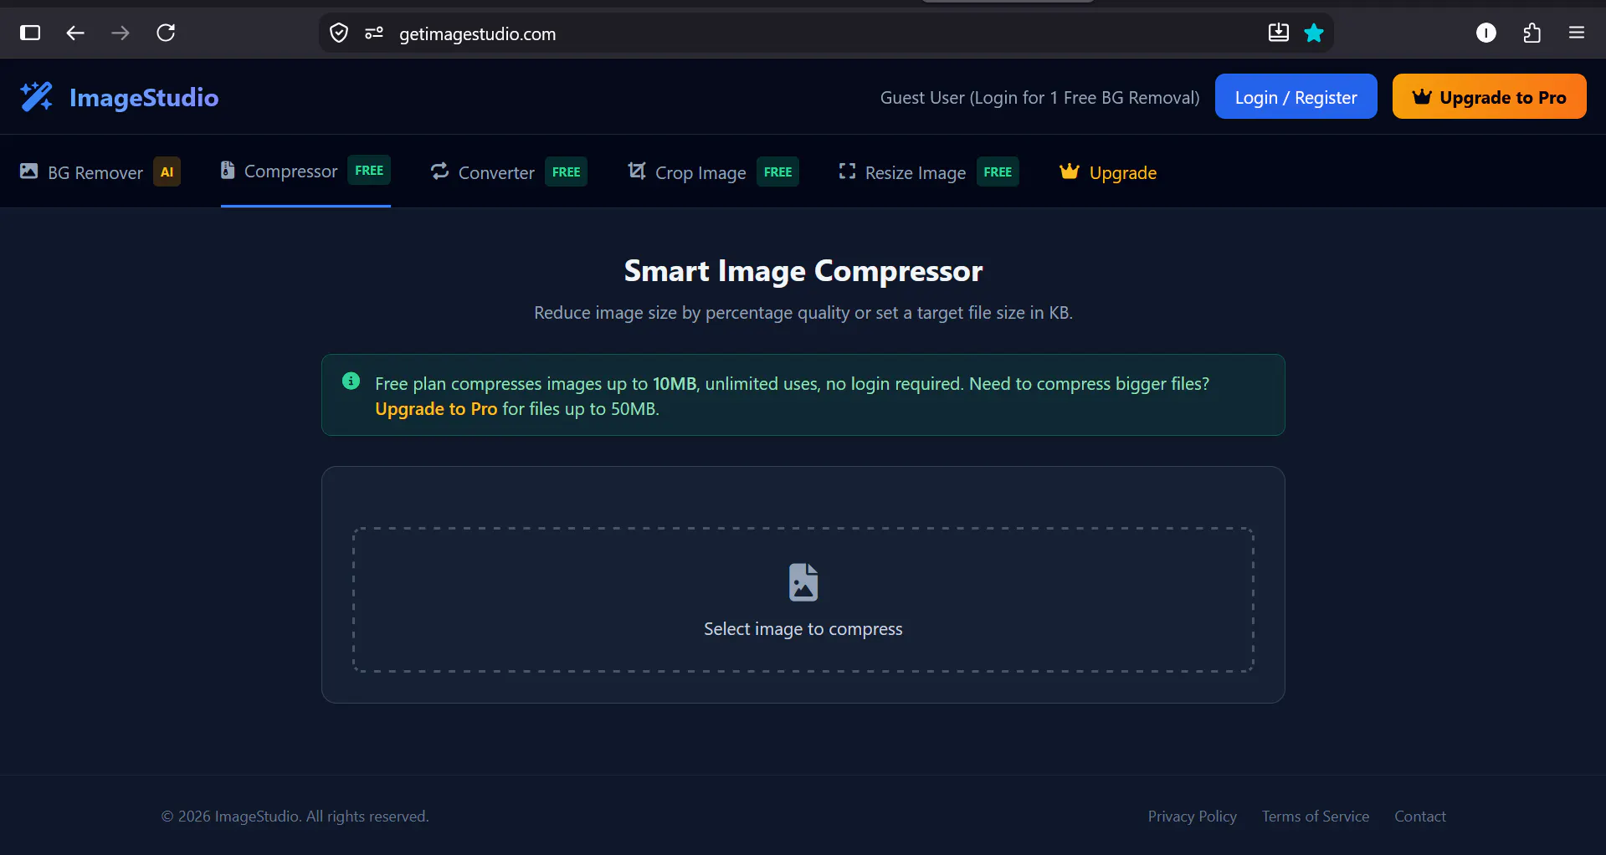Toggle the browser sidebar icon
The height and width of the screenshot is (855, 1606).
30,33
